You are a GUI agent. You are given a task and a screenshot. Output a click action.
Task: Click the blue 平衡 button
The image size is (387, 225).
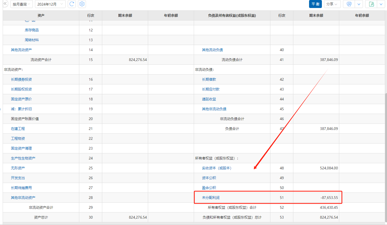coord(315,4)
